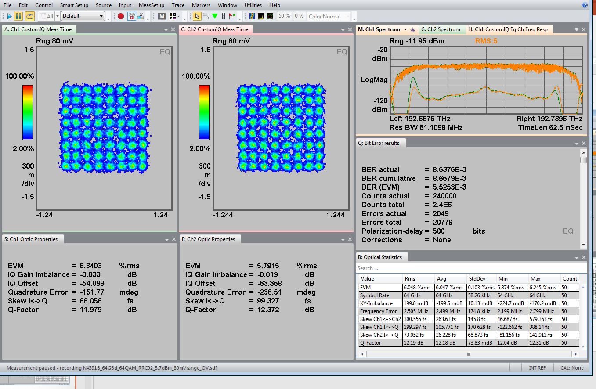Viewport: 596px width, 389px height.
Task: Expand the Color Normal dropdown
Action: (348, 17)
